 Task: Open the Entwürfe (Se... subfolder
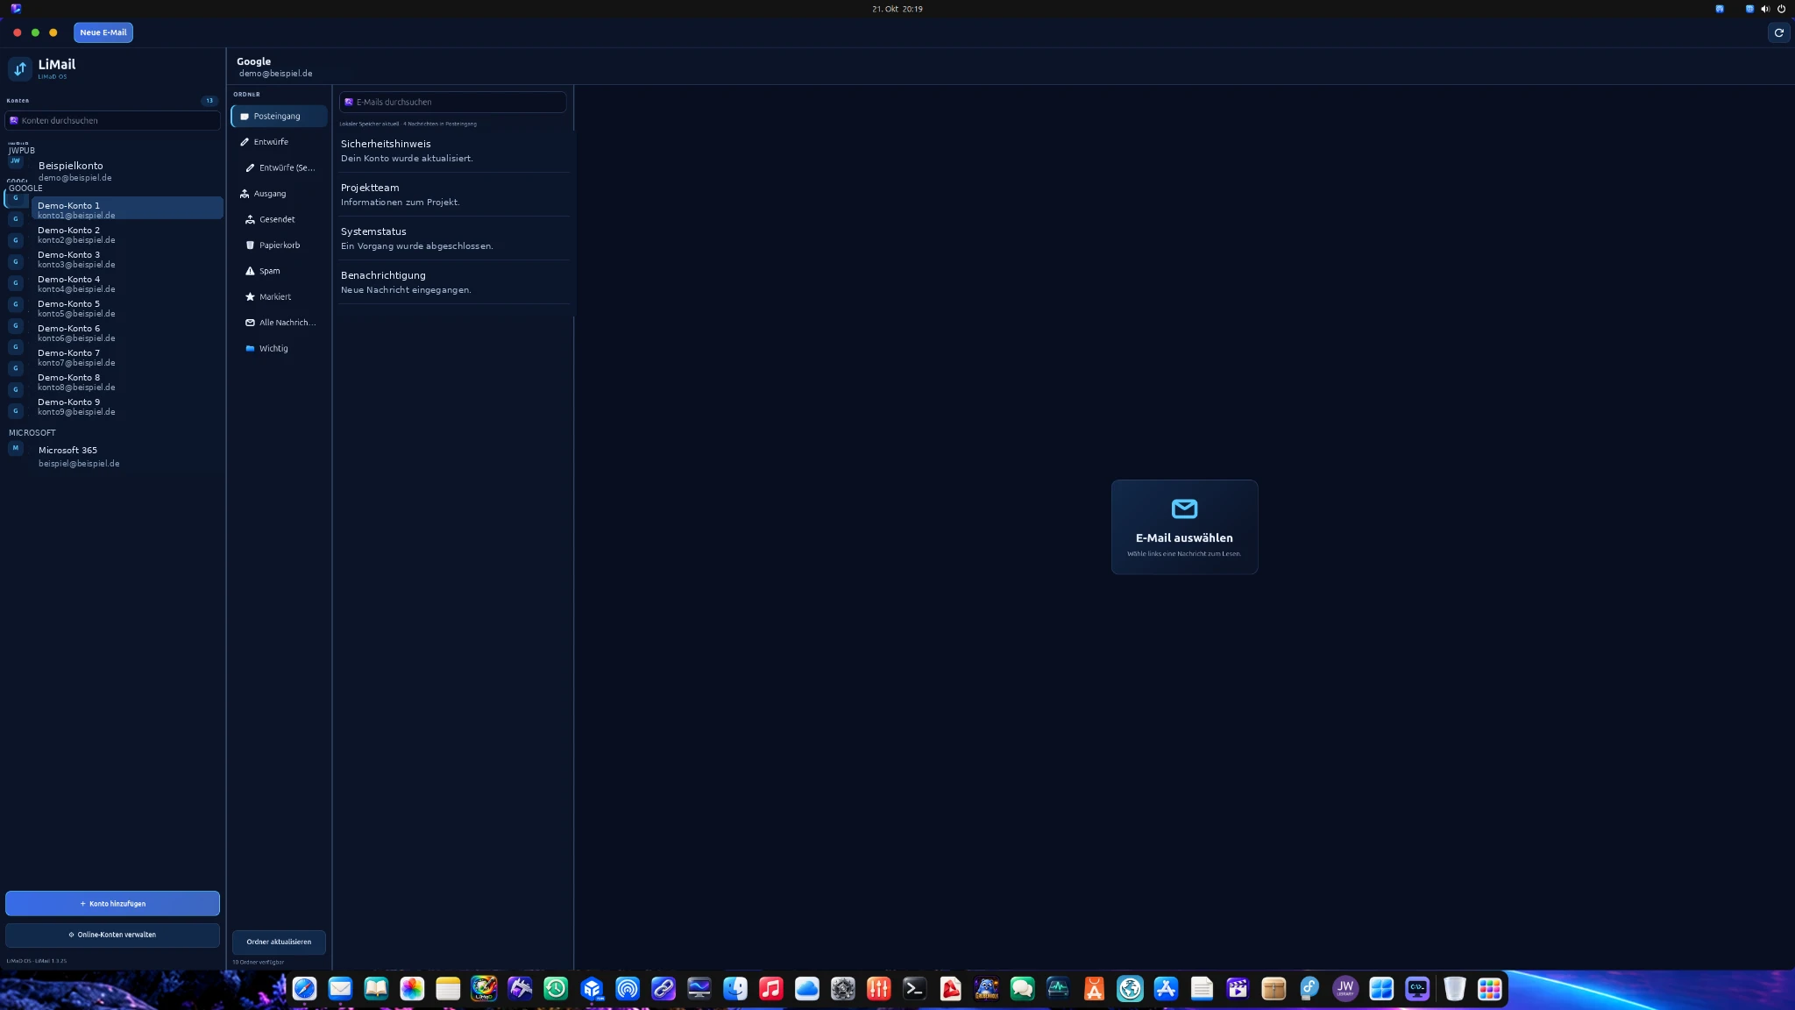tap(282, 167)
